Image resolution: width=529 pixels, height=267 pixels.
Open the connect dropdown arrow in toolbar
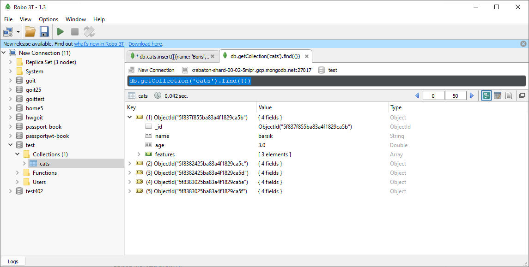(18, 32)
